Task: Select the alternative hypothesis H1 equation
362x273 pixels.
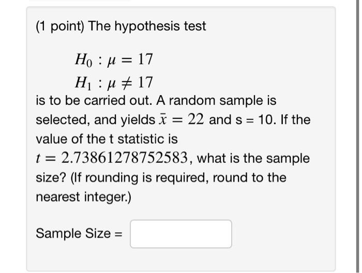Action: click(114, 83)
